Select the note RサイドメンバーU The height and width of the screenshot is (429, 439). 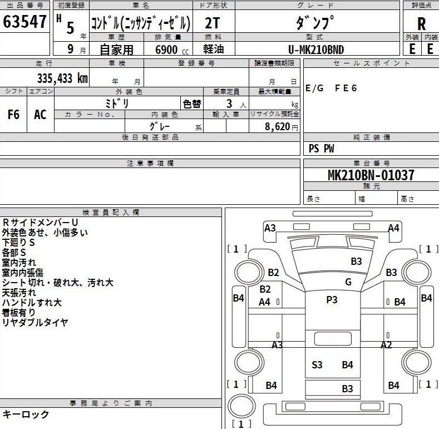coord(40,223)
